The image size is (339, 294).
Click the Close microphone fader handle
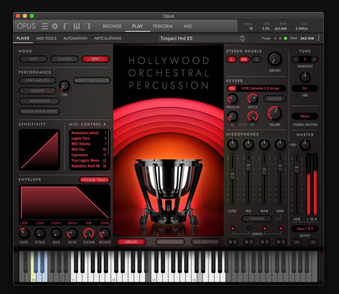pyautogui.click(x=232, y=174)
